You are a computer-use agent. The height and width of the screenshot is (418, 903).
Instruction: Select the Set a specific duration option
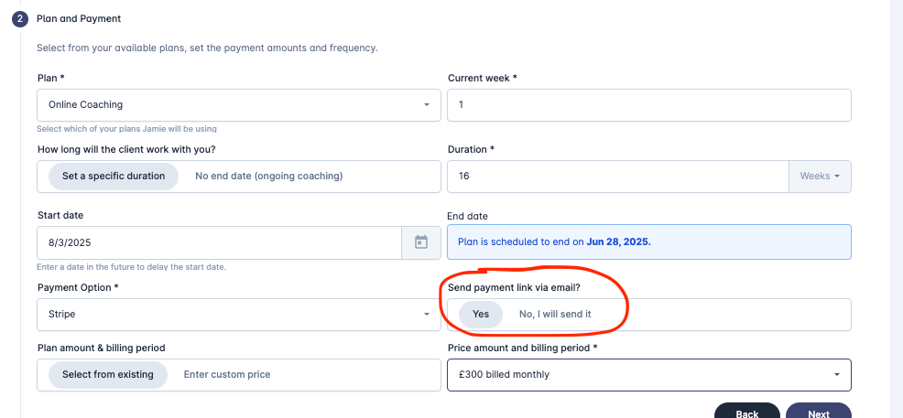(x=114, y=176)
